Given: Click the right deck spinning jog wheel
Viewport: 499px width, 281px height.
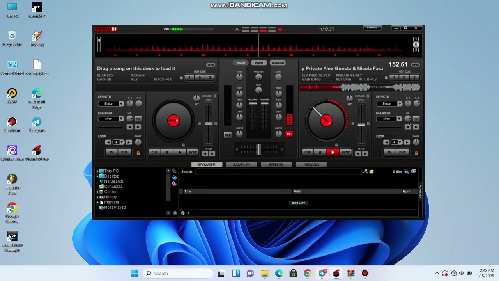Looking at the screenshot, I should 327,121.
